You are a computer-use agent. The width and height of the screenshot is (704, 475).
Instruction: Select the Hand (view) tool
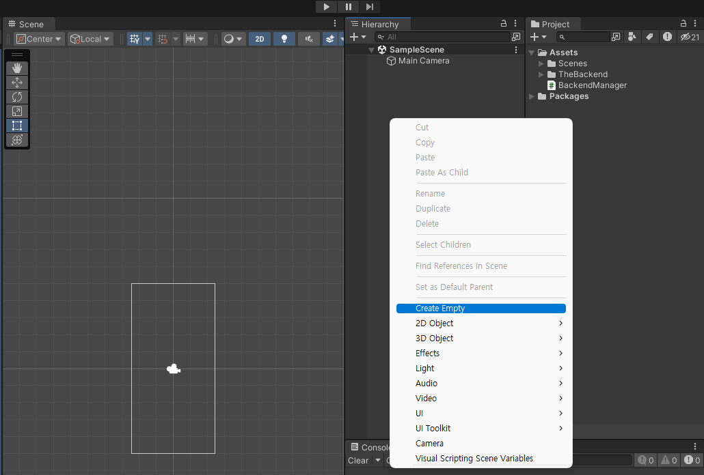pyautogui.click(x=17, y=68)
